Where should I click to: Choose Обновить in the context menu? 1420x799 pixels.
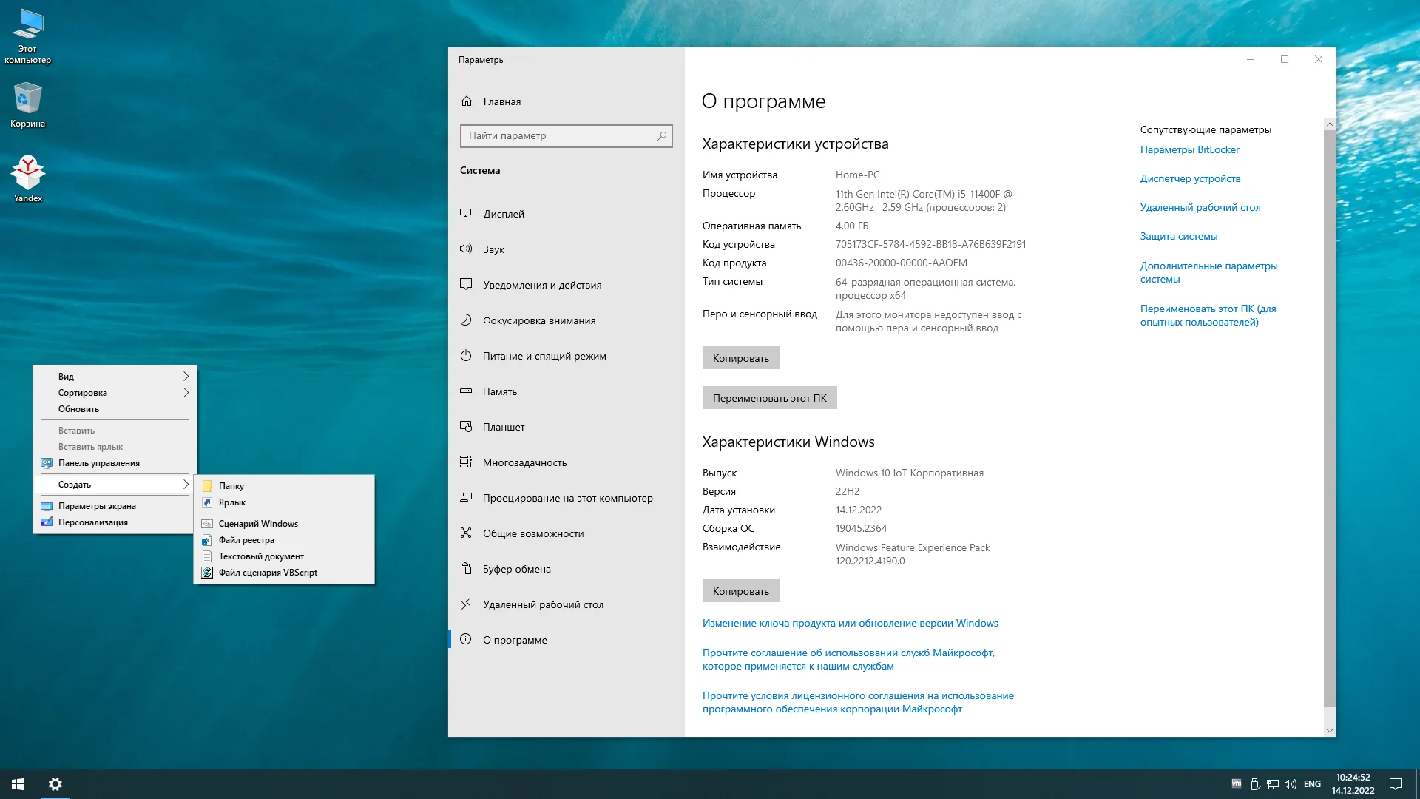79,408
